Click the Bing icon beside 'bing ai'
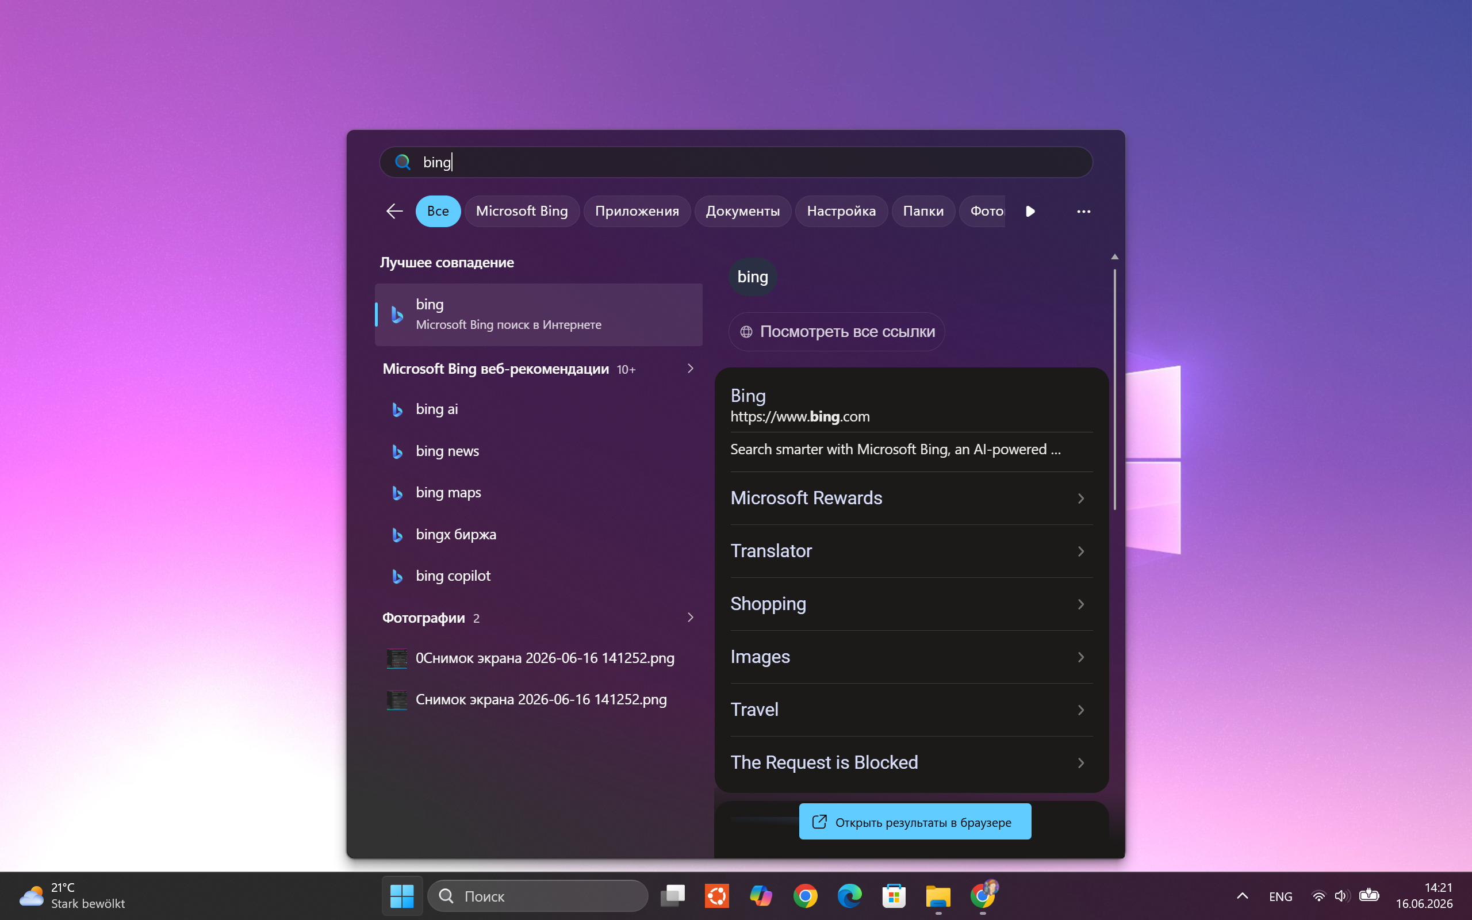The image size is (1472, 920). point(397,409)
